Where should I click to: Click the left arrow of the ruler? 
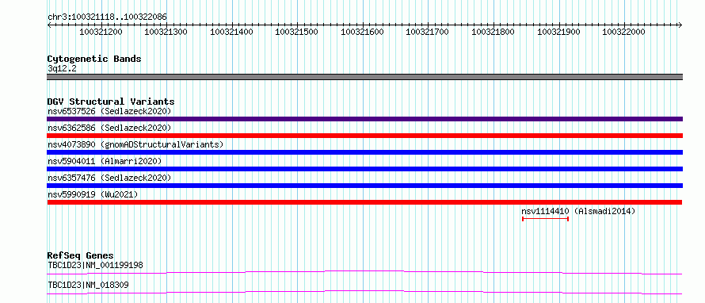(x=49, y=25)
